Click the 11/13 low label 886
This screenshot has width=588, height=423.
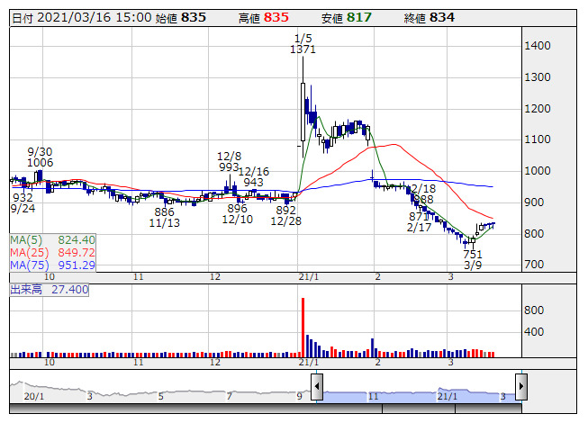[164, 212]
